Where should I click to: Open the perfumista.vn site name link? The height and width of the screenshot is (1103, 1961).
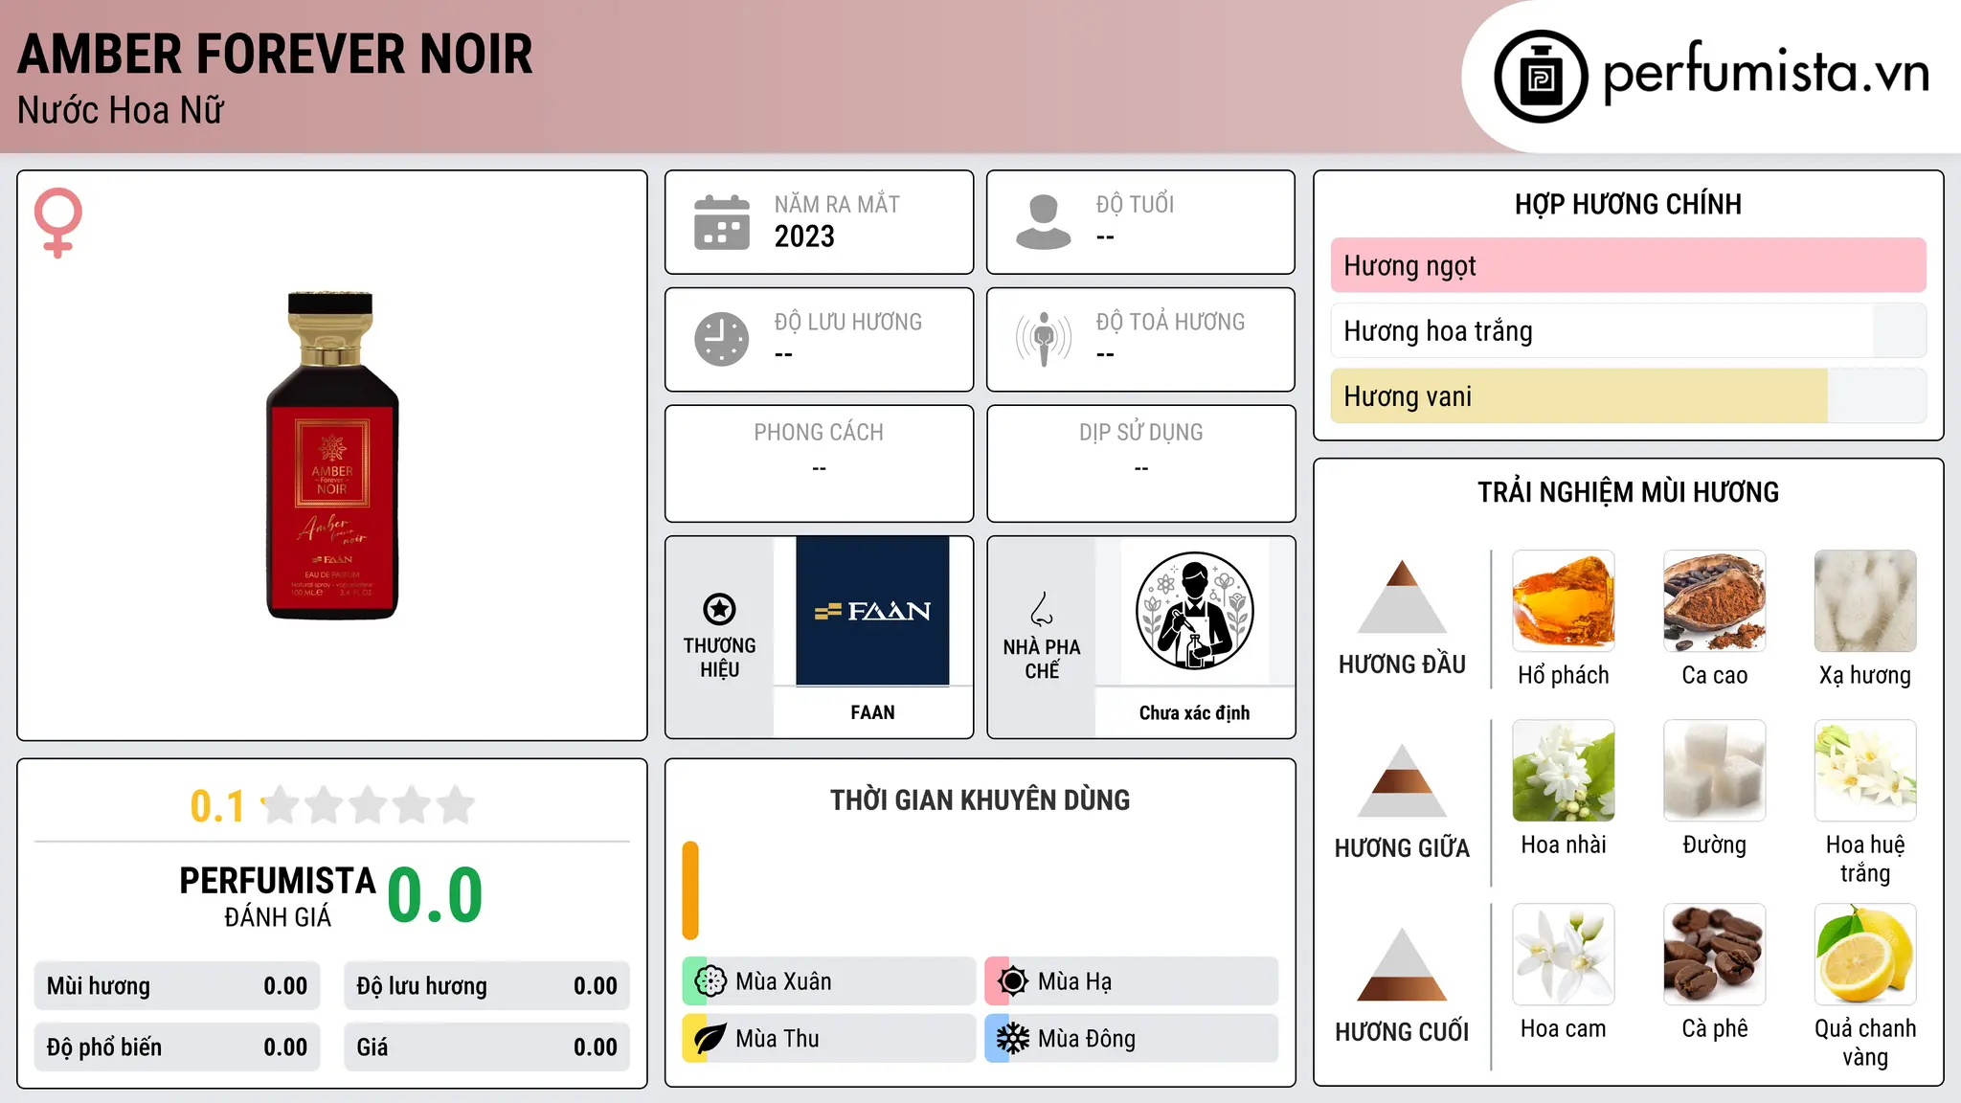click(1767, 73)
